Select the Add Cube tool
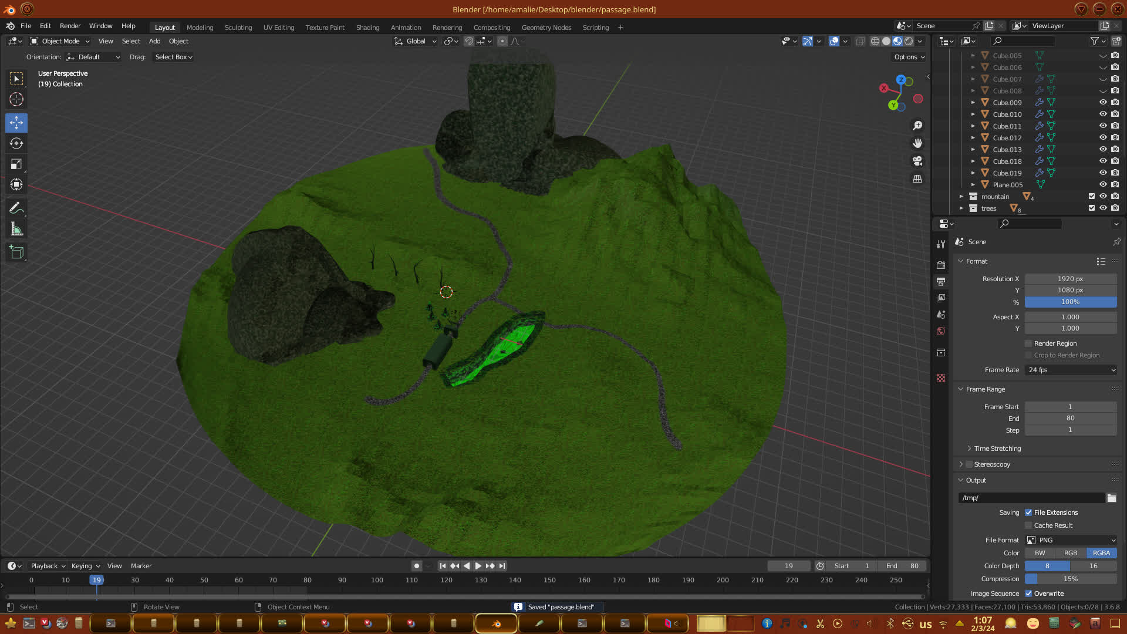Viewport: 1127px width, 634px height. [x=16, y=252]
